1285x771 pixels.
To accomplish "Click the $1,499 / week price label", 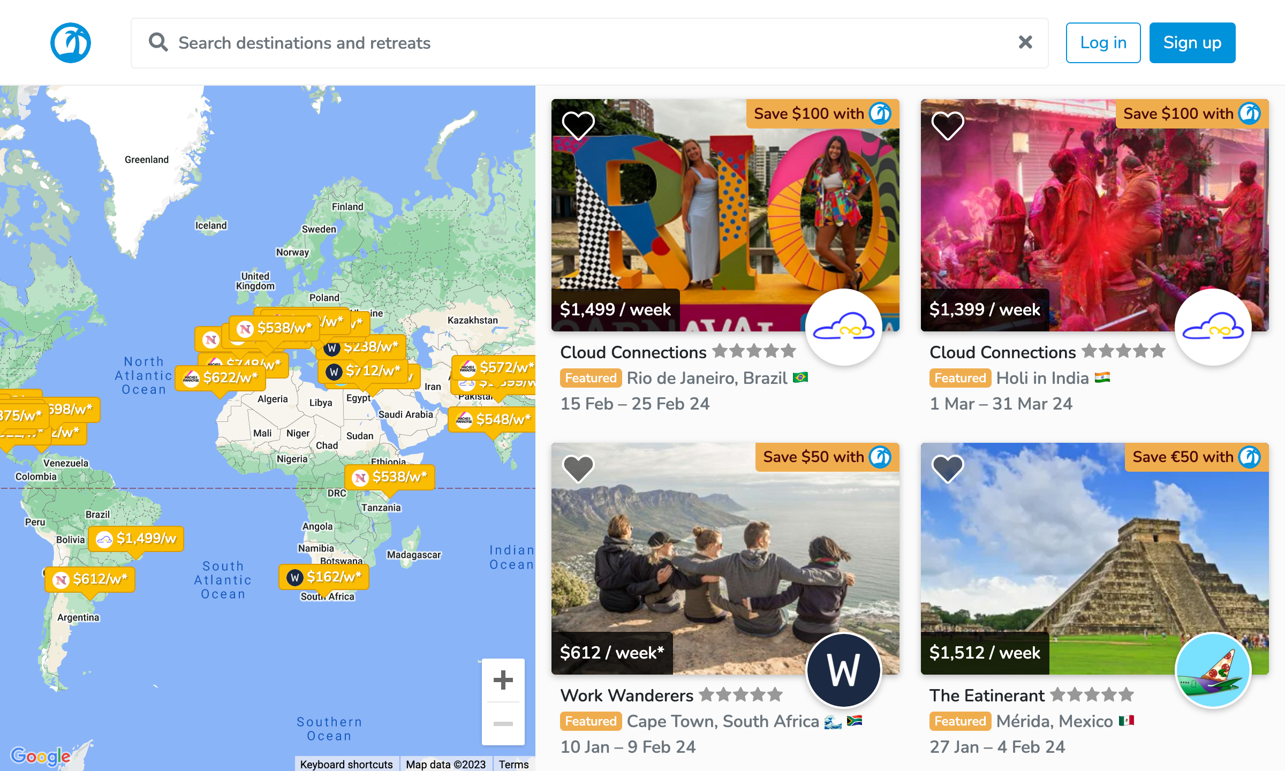I will (x=615, y=309).
